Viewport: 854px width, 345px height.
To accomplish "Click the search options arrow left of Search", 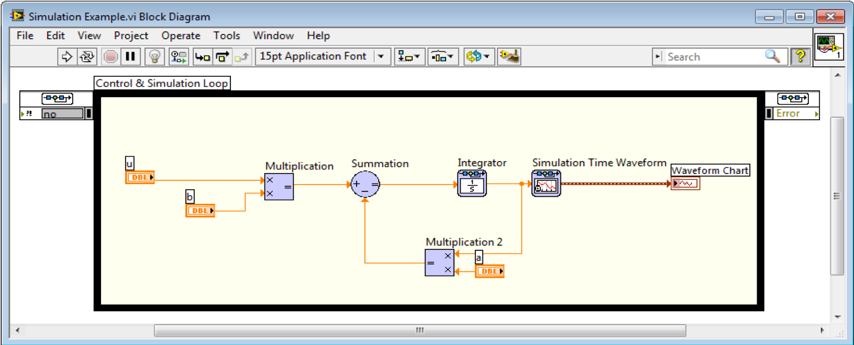I will 658,56.
